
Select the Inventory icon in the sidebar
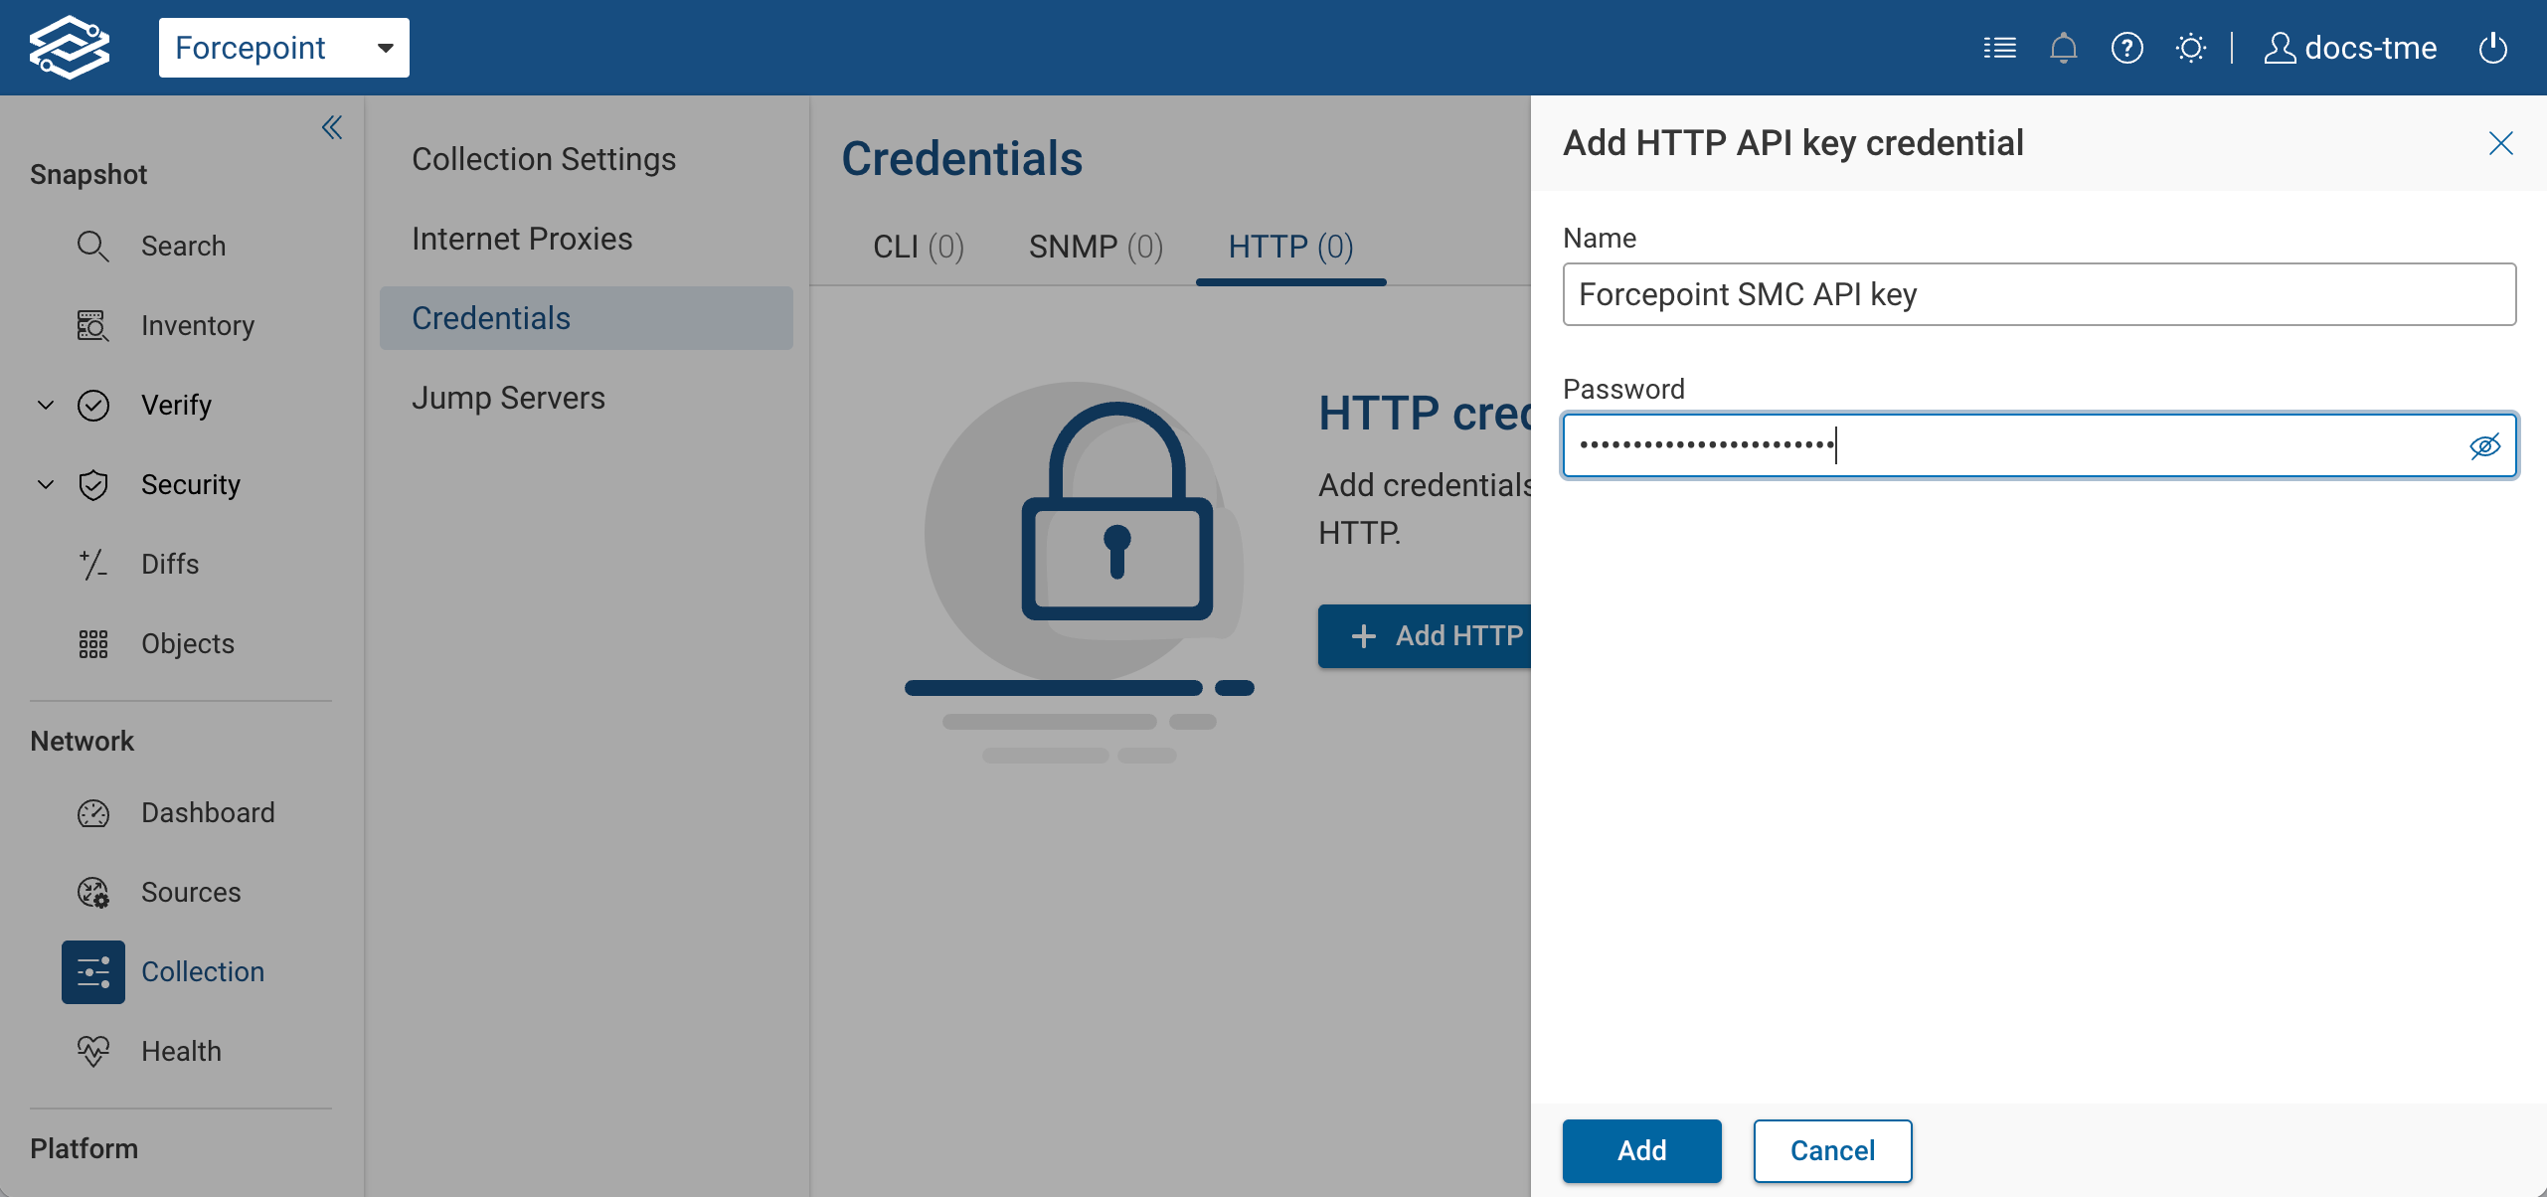click(x=93, y=325)
